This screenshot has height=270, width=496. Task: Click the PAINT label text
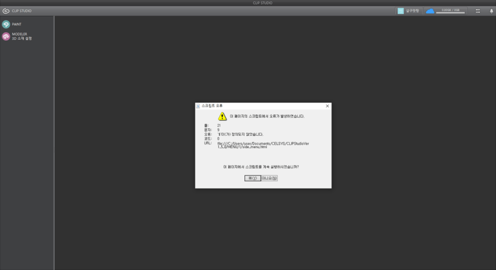17,24
